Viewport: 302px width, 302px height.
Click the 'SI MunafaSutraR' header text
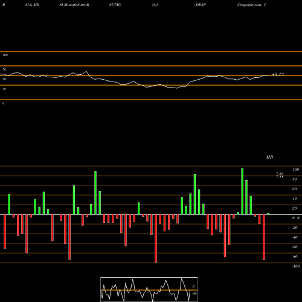tap(74, 5)
